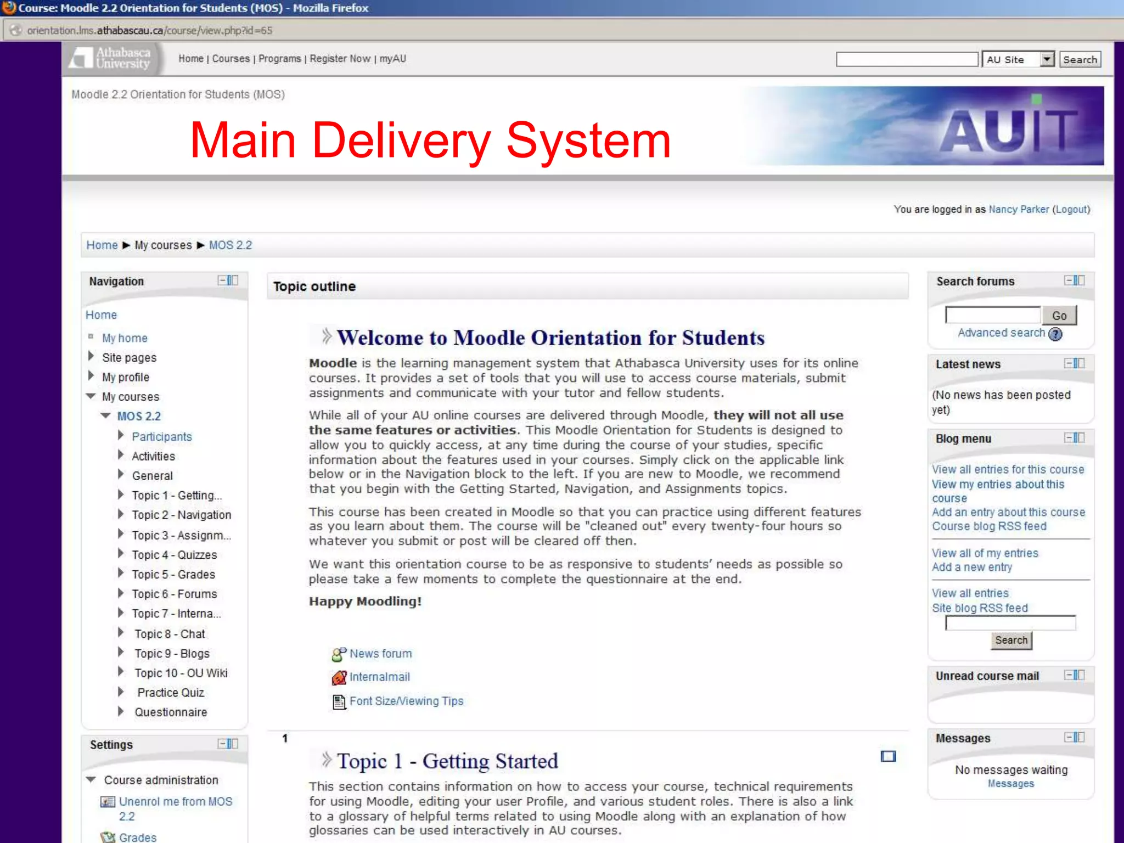The width and height of the screenshot is (1124, 843).
Task: Open Register Now in the top navigation
Action: pyautogui.click(x=340, y=59)
